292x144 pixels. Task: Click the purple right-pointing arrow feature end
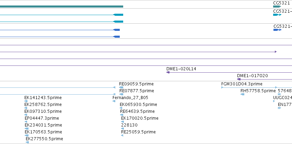(x=276, y=52)
